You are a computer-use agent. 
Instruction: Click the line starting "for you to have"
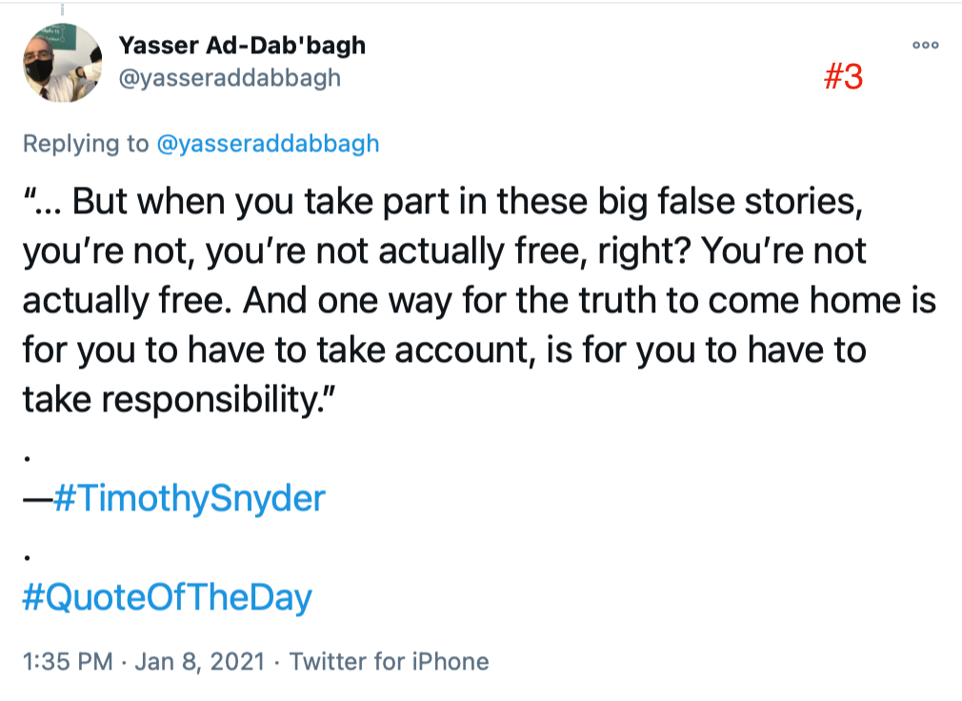pos(444,351)
